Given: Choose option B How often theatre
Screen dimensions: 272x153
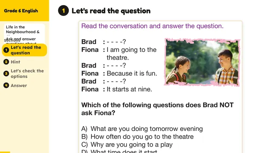Looking at the screenshot, I should click(x=137, y=137).
